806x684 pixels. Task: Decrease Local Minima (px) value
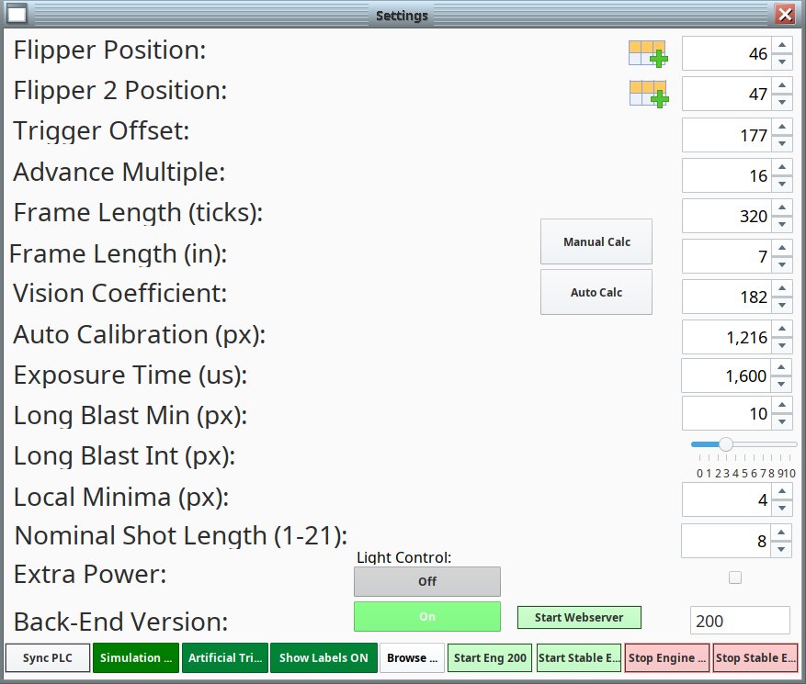point(782,508)
